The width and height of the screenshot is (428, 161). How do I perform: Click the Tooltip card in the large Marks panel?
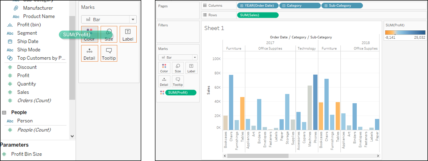[109, 53]
